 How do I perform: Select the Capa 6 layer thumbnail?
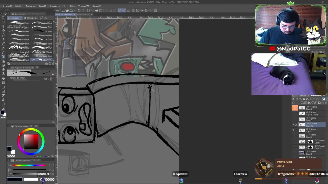coord(302,153)
